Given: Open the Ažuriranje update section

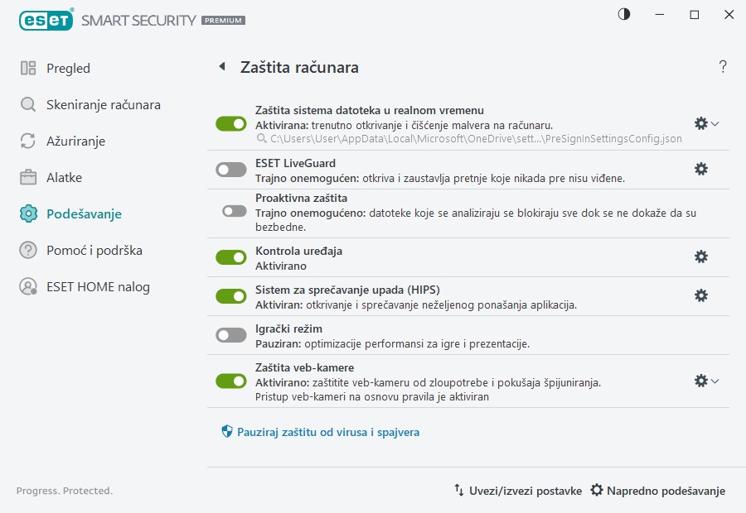Looking at the screenshot, I should tap(65, 141).
